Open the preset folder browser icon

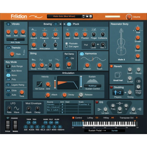[87, 16]
